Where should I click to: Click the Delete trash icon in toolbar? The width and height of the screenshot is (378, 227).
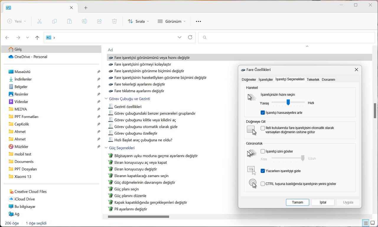[x=115, y=21]
